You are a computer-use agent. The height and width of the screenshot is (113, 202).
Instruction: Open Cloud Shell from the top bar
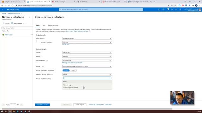pyautogui.click(x=159, y=9)
